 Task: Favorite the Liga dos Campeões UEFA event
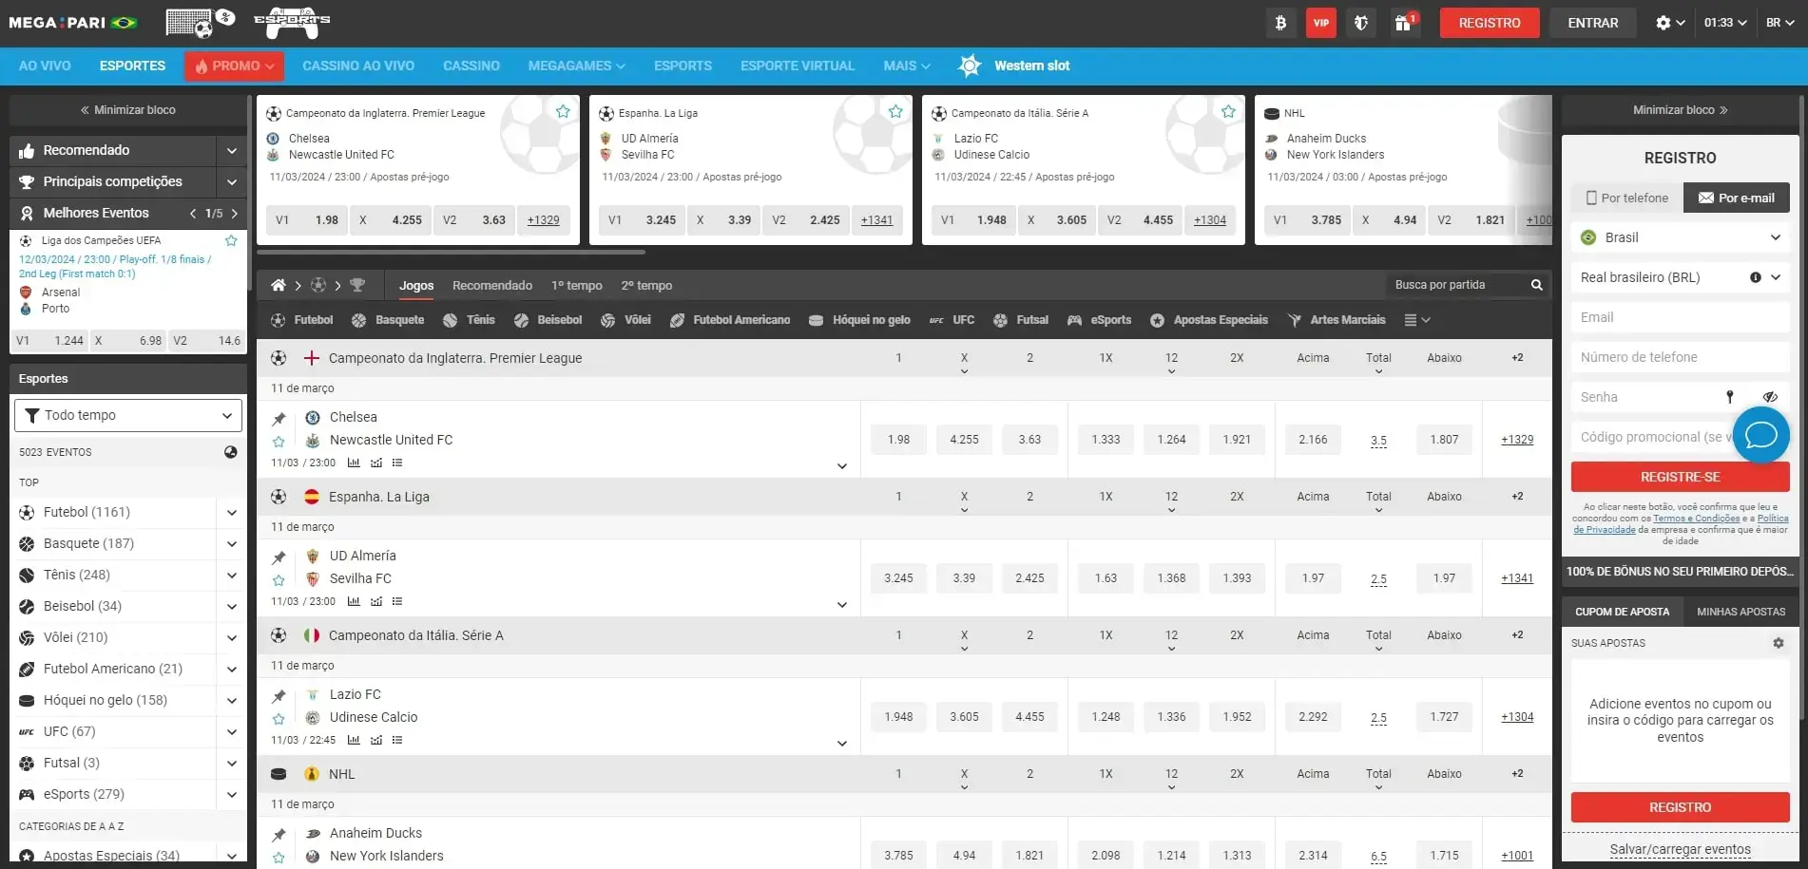[x=231, y=241]
